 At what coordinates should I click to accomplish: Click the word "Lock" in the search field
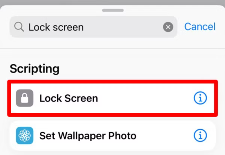click(36, 27)
